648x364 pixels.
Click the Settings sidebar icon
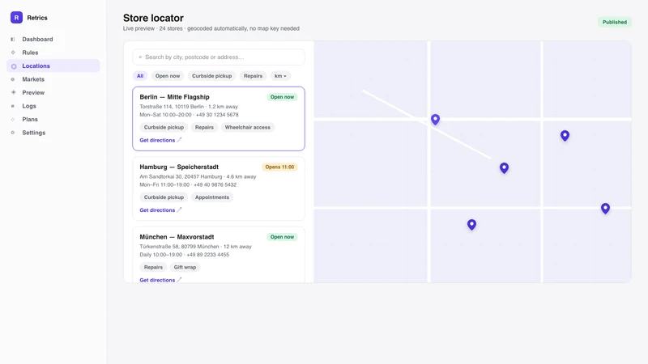[13, 133]
